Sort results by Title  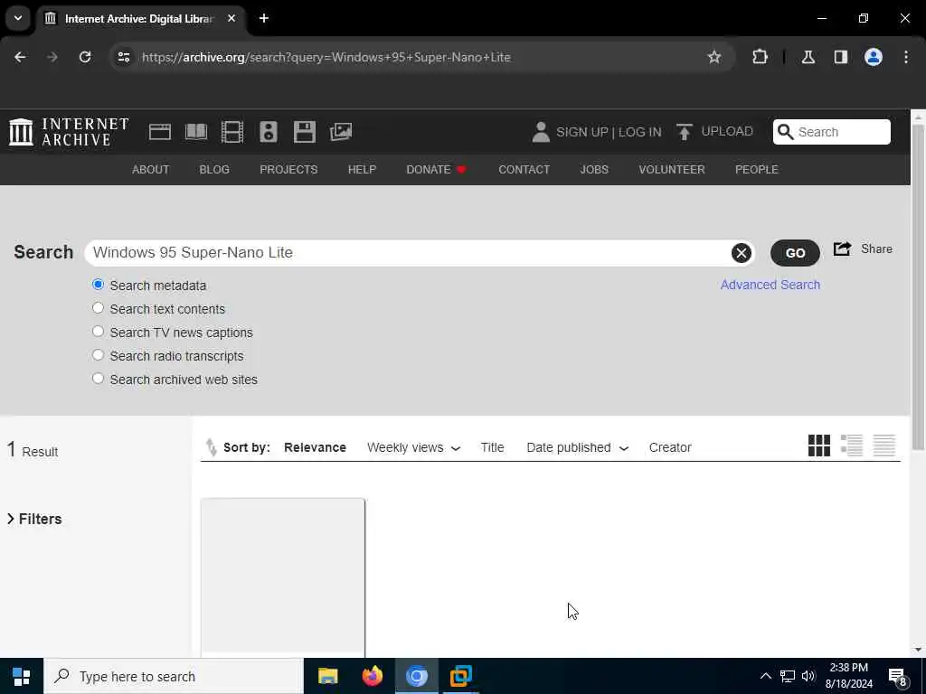point(492,447)
